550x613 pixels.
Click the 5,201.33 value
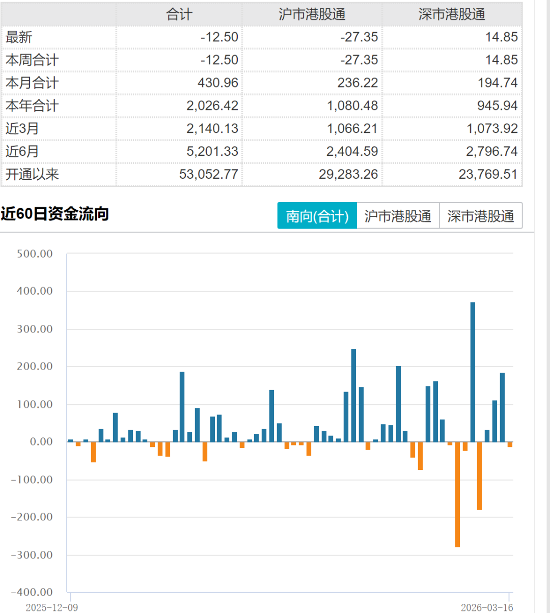coord(212,151)
